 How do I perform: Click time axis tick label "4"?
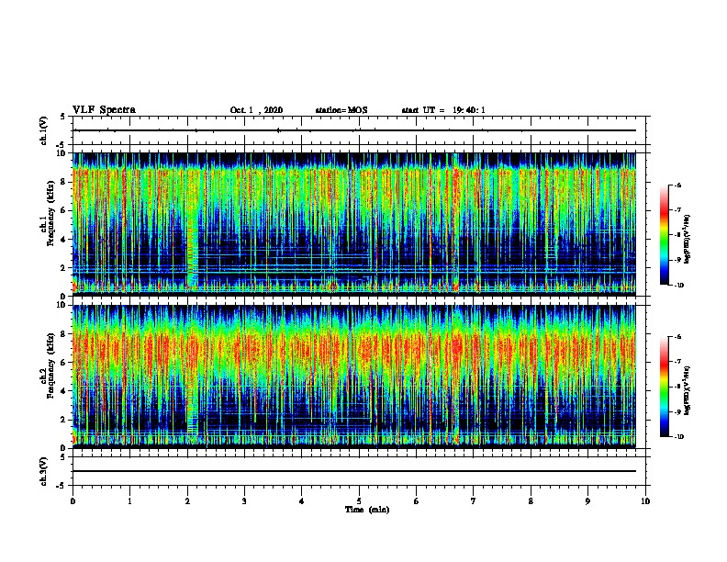click(302, 501)
